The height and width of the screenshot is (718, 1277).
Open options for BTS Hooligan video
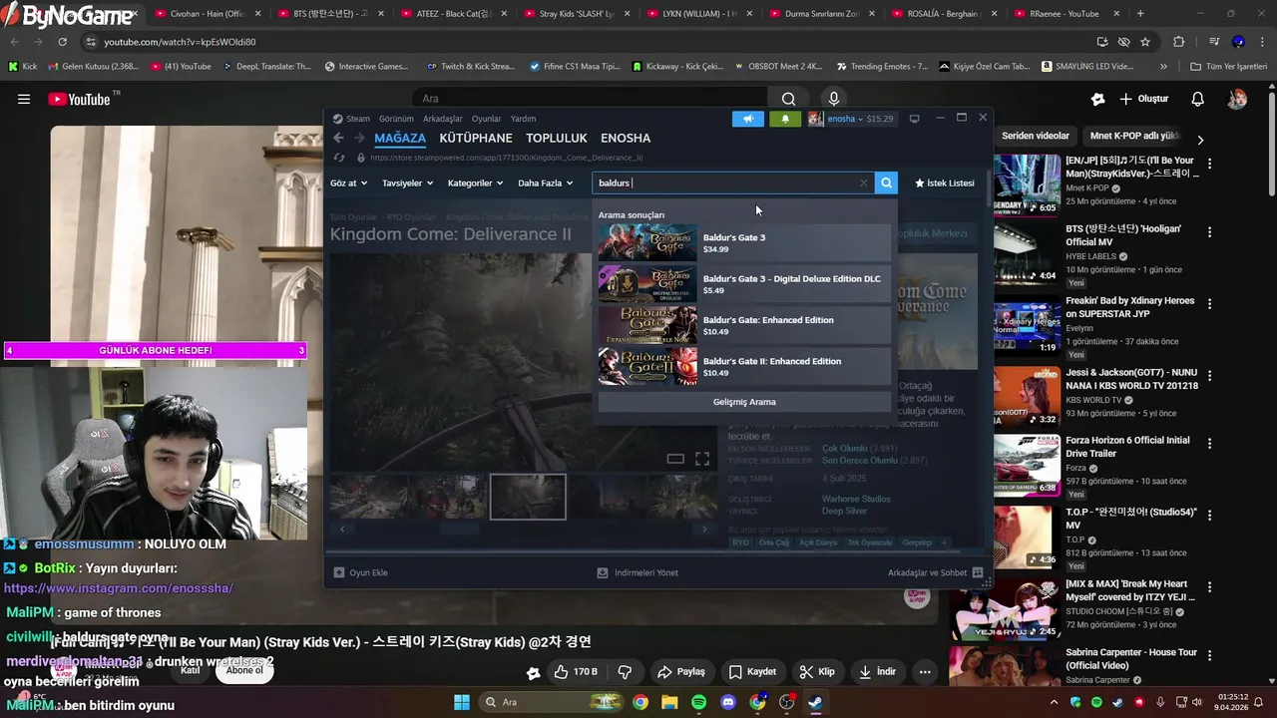tap(1209, 231)
